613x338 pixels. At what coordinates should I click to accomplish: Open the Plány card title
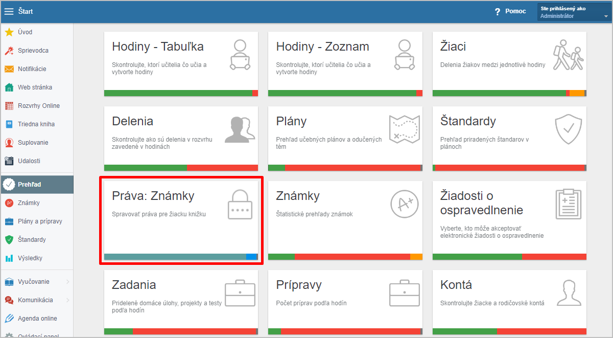[x=291, y=121]
